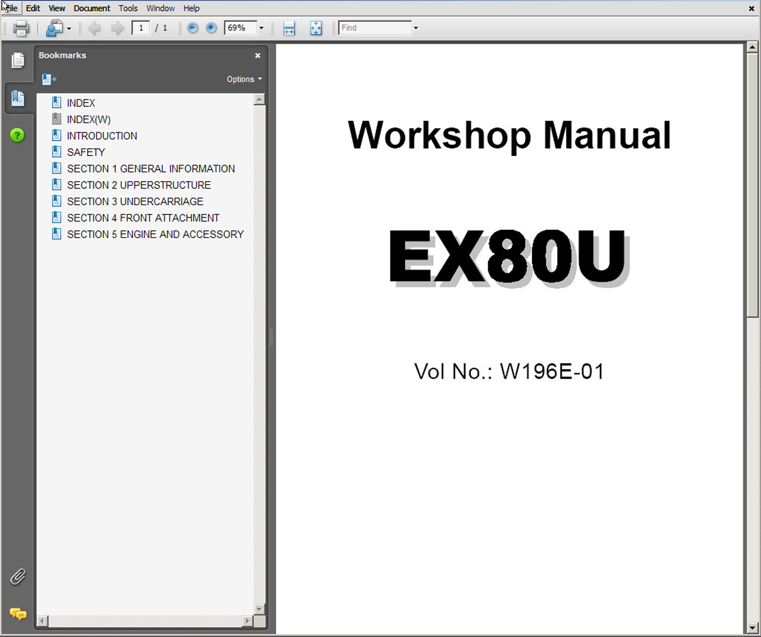Click the Fit Full Page icon

click(x=316, y=28)
